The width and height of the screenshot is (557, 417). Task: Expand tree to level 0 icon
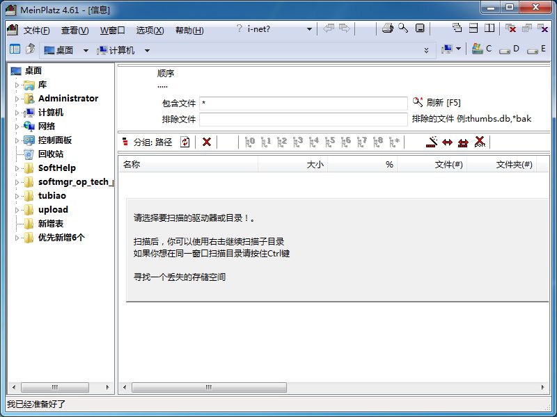tap(250, 142)
